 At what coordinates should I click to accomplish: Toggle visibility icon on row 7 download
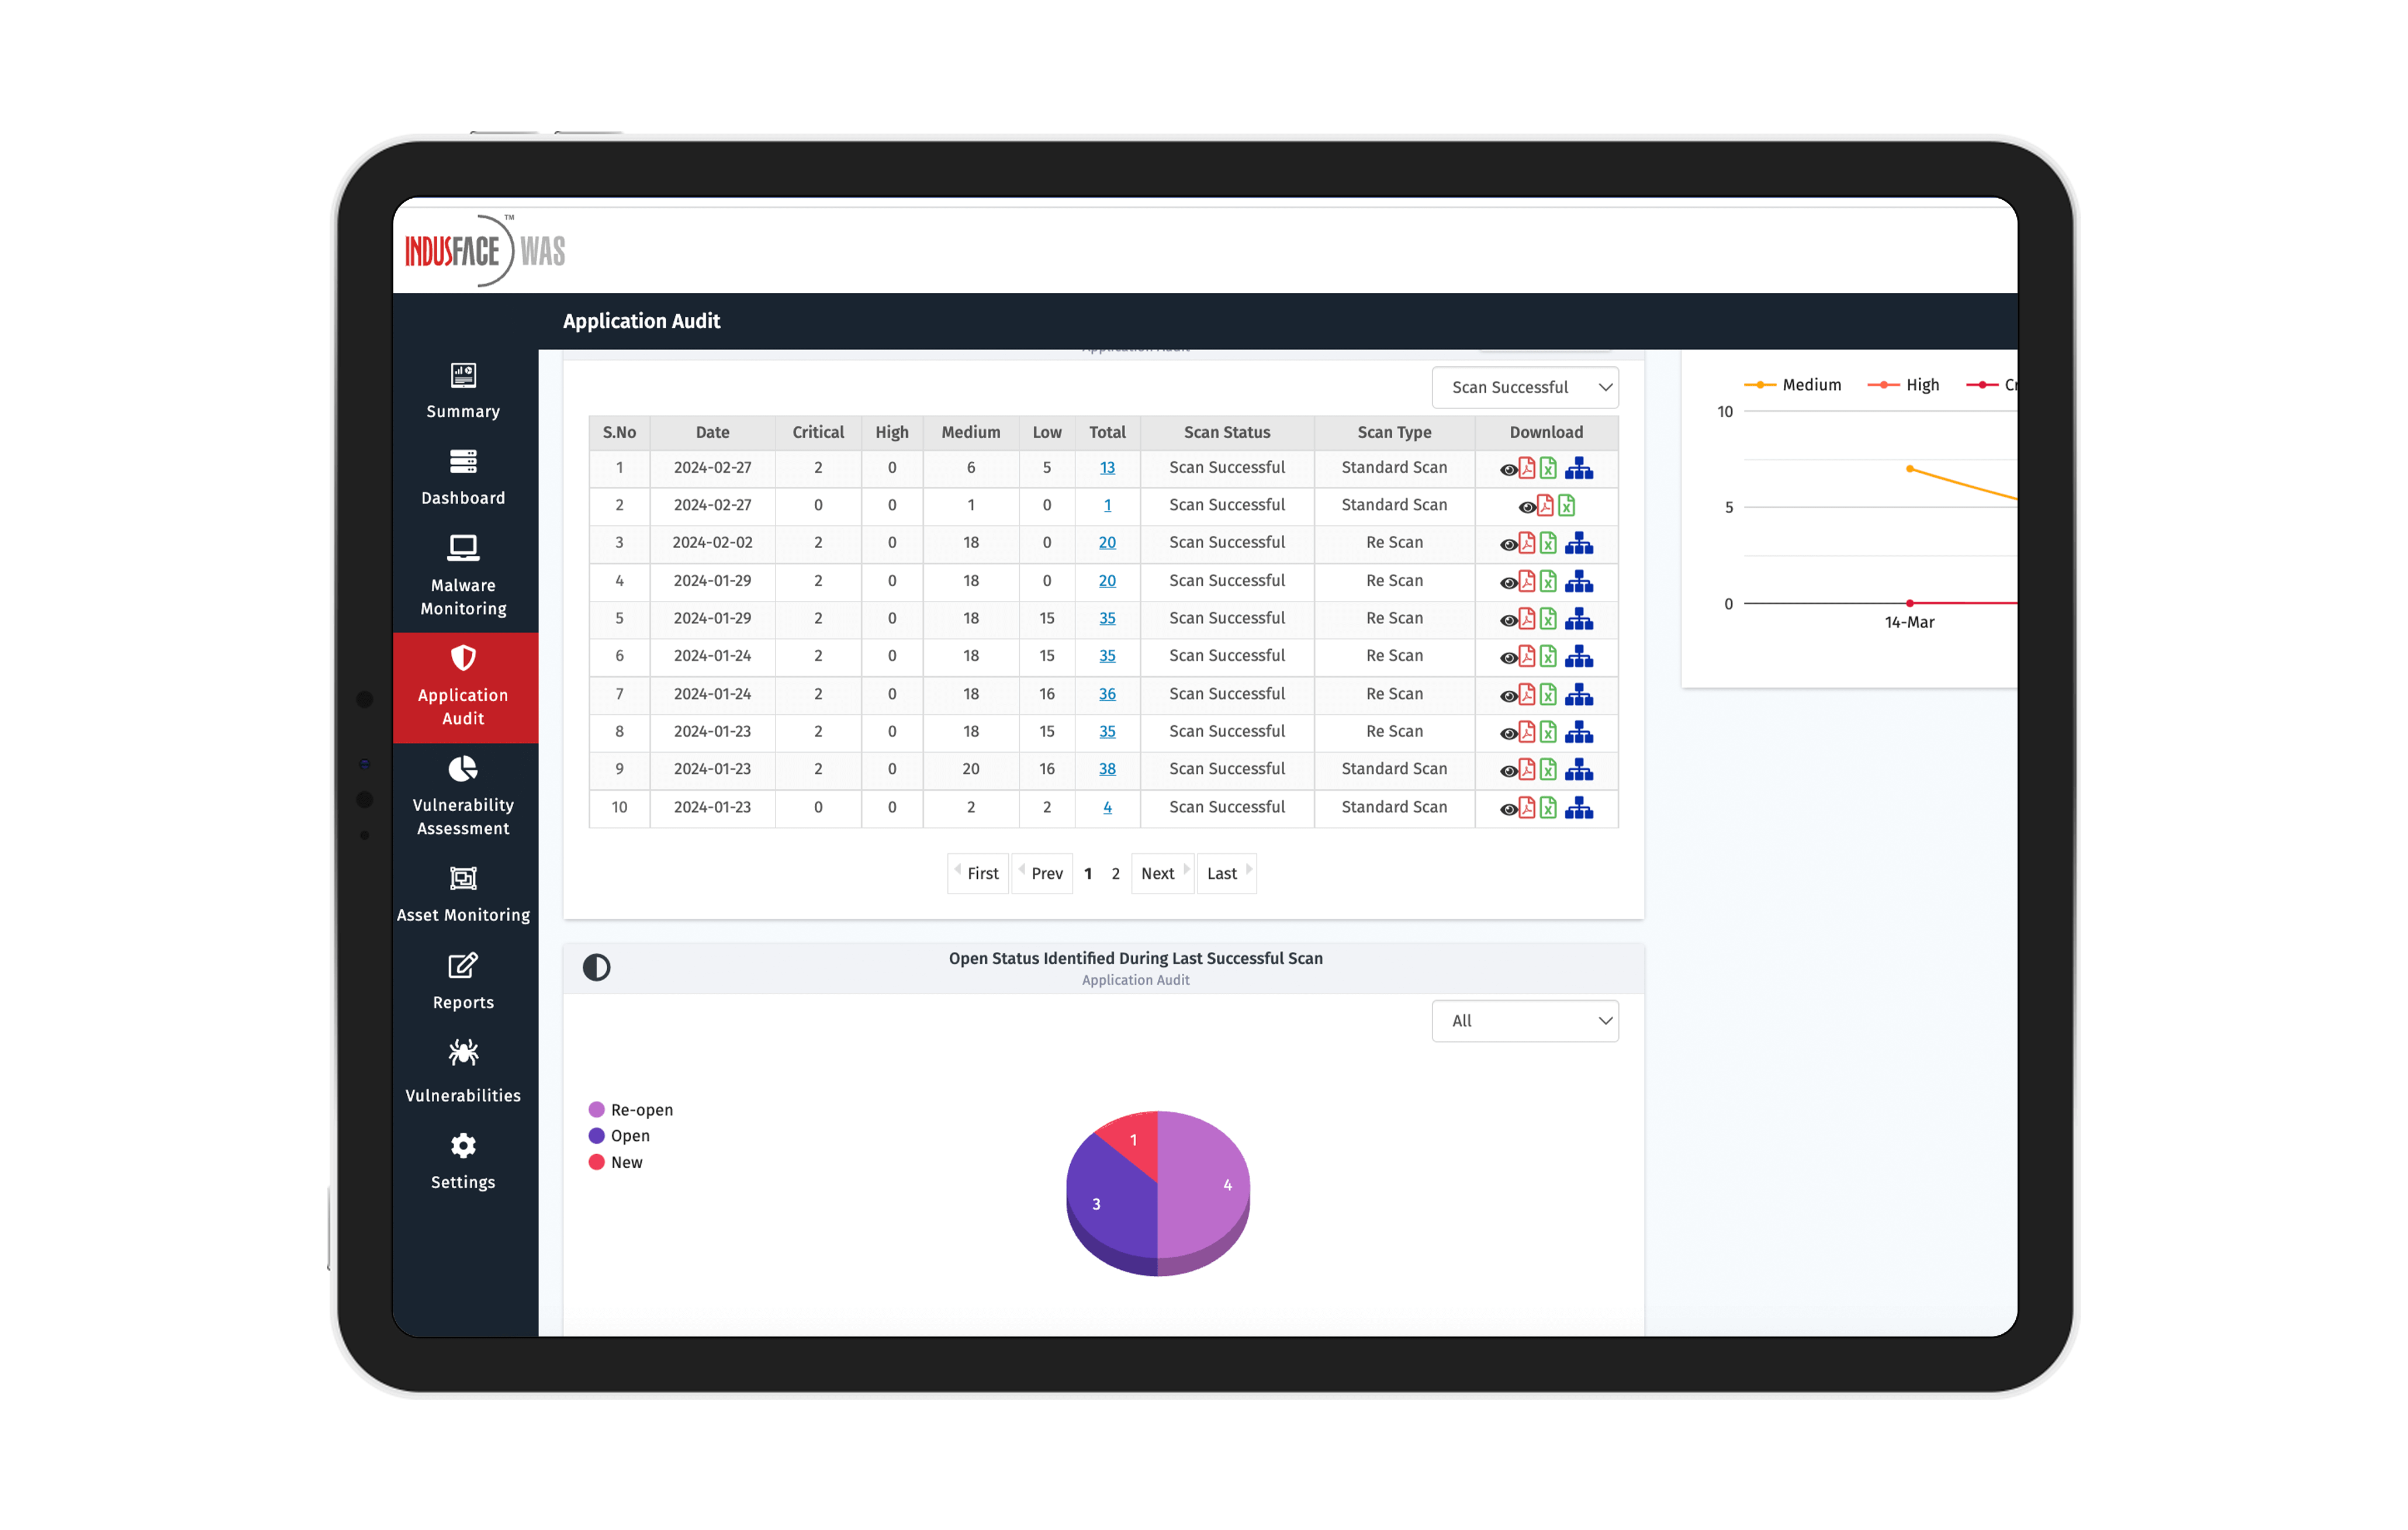(1506, 693)
